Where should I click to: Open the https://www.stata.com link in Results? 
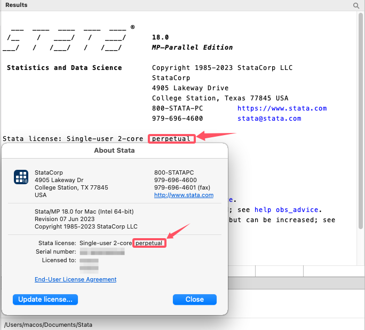pos(282,108)
